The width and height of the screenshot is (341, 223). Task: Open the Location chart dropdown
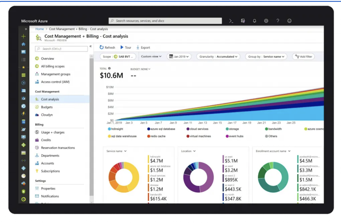pos(188,151)
